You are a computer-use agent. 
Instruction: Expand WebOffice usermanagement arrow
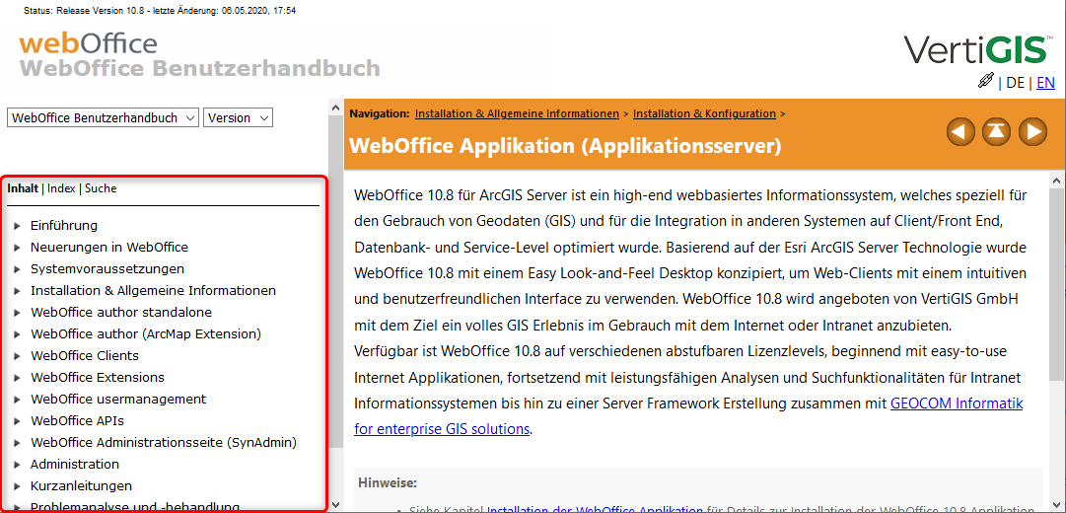point(17,399)
